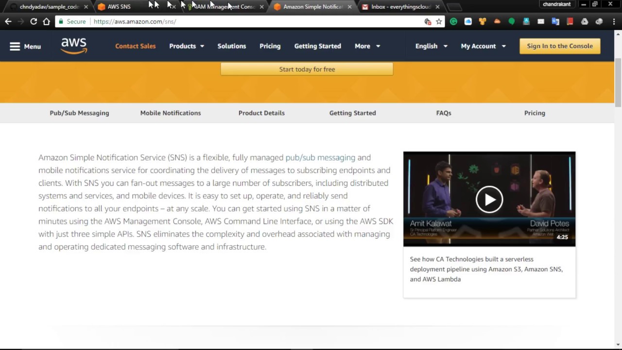Go to the AWS logo home
The height and width of the screenshot is (350, 622).
pyautogui.click(x=74, y=46)
